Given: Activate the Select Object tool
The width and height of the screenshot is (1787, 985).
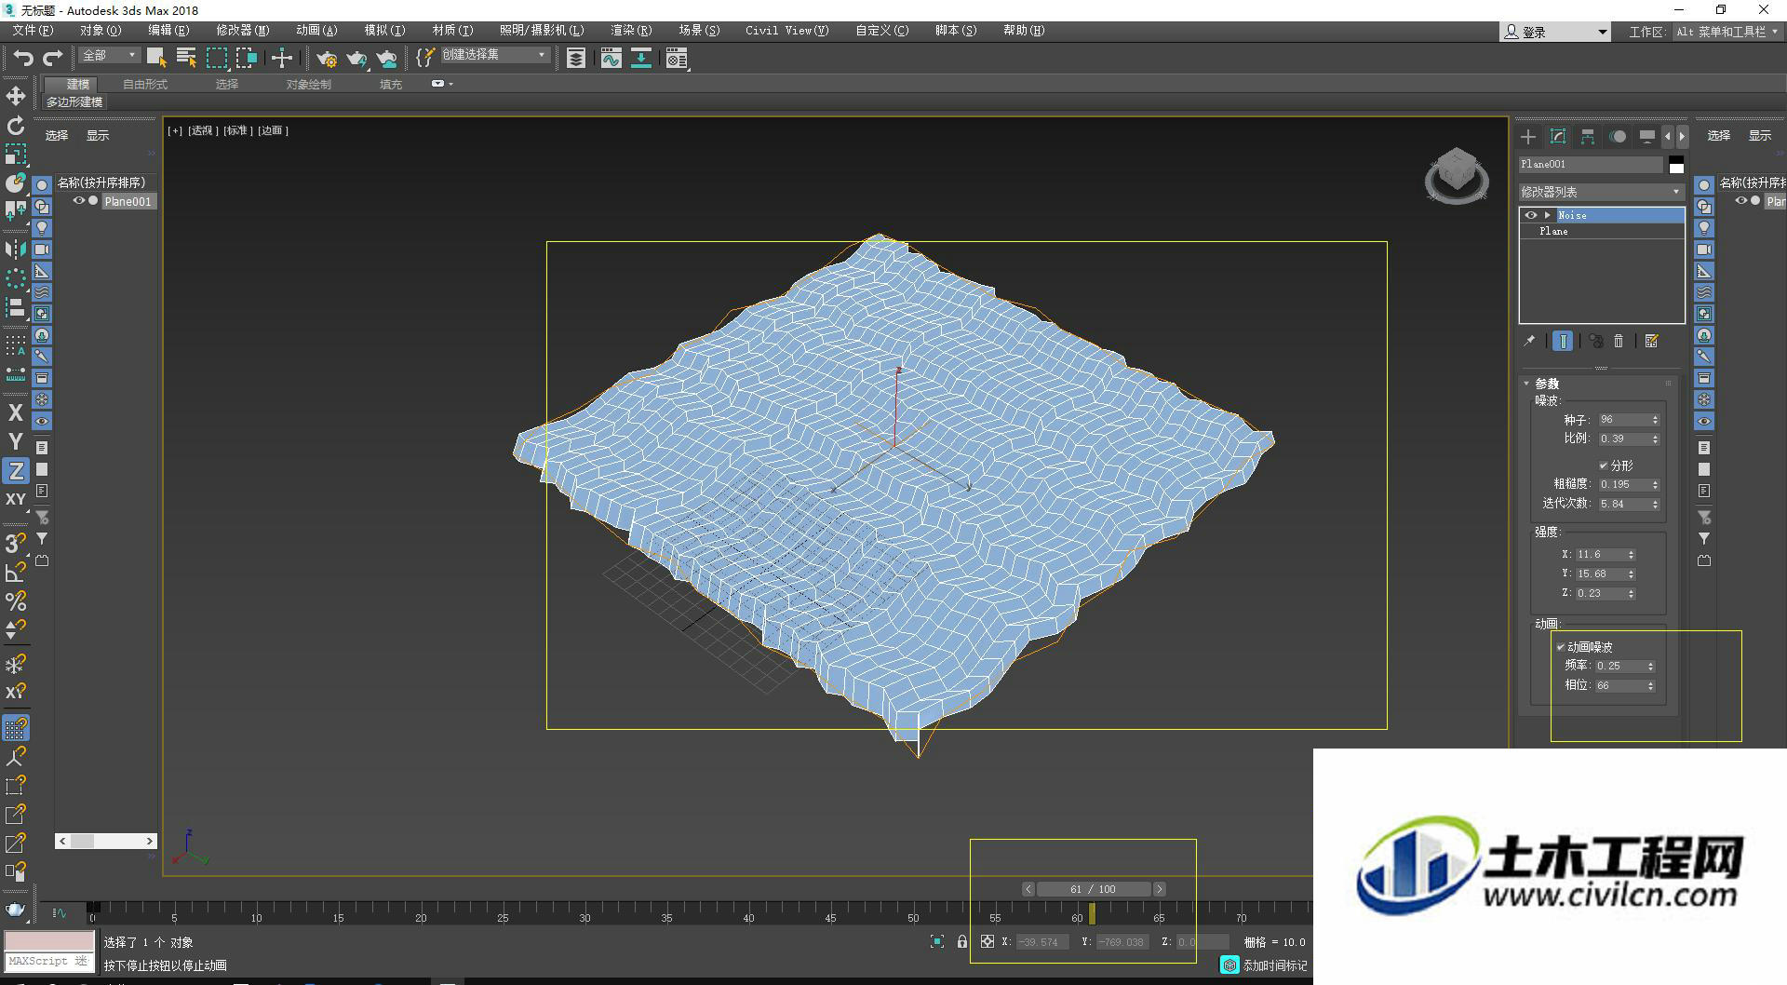Looking at the screenshot, I should coord(156,58).
